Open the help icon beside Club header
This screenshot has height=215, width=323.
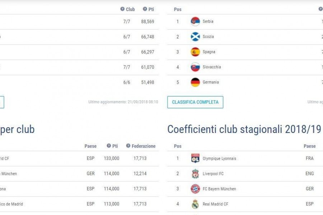click(122, 9)
